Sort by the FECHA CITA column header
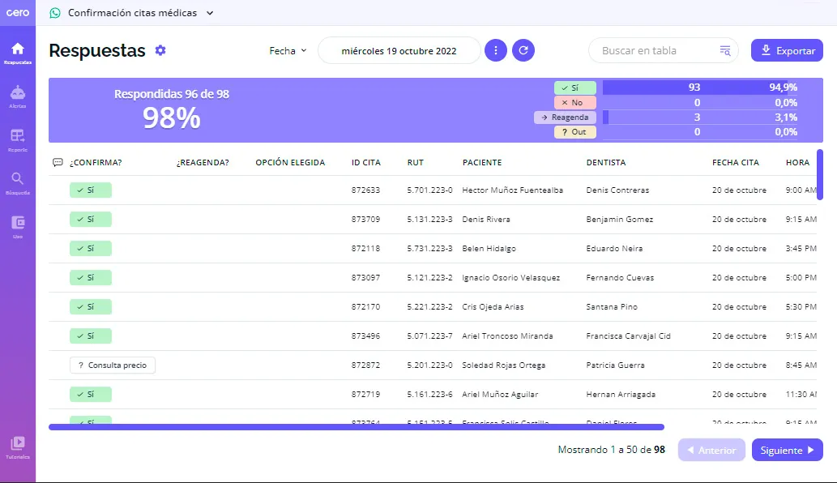 coord(735,162)
